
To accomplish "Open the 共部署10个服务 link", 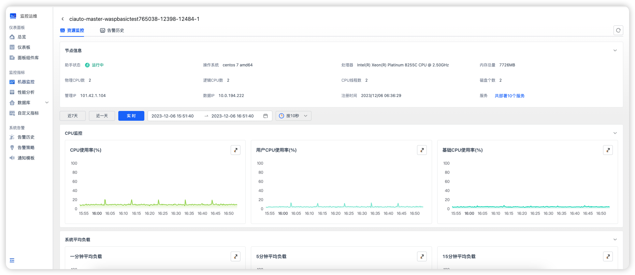I will [509, 96].
